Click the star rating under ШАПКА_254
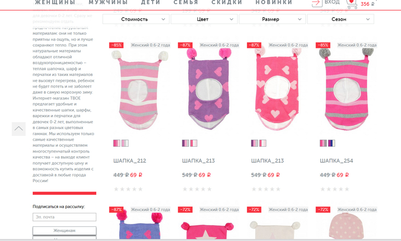Image resolution: width=401 pixels, height=241 pixels. click(x=334, y=189)
